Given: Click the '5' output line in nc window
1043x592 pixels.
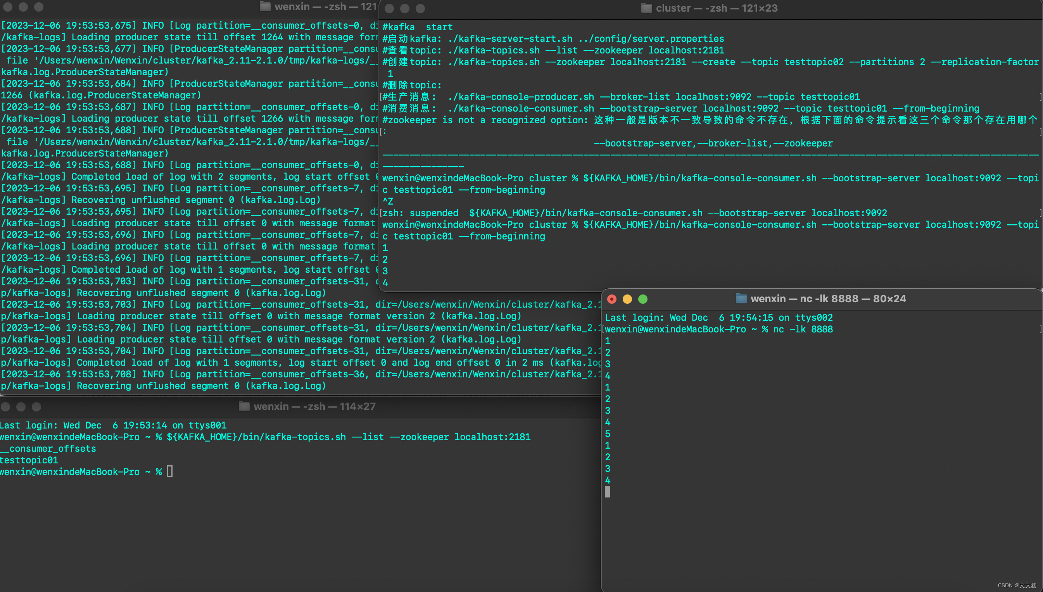Looking at the screenshot, I should (607, 434).
